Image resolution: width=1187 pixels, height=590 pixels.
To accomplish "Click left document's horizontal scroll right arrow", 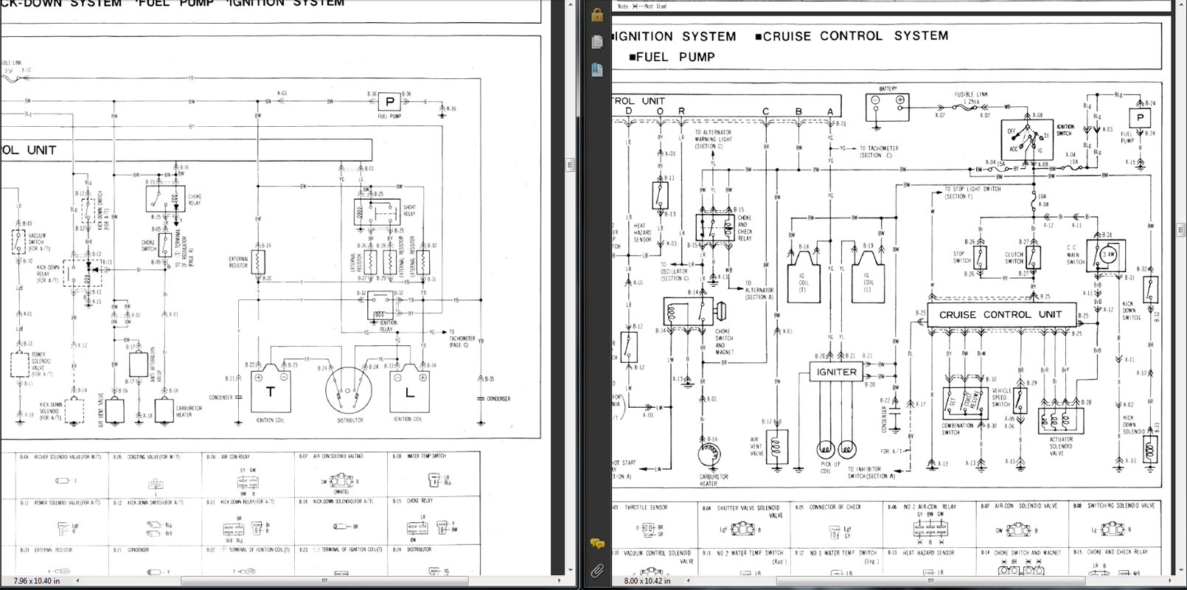I will (558, 581).
